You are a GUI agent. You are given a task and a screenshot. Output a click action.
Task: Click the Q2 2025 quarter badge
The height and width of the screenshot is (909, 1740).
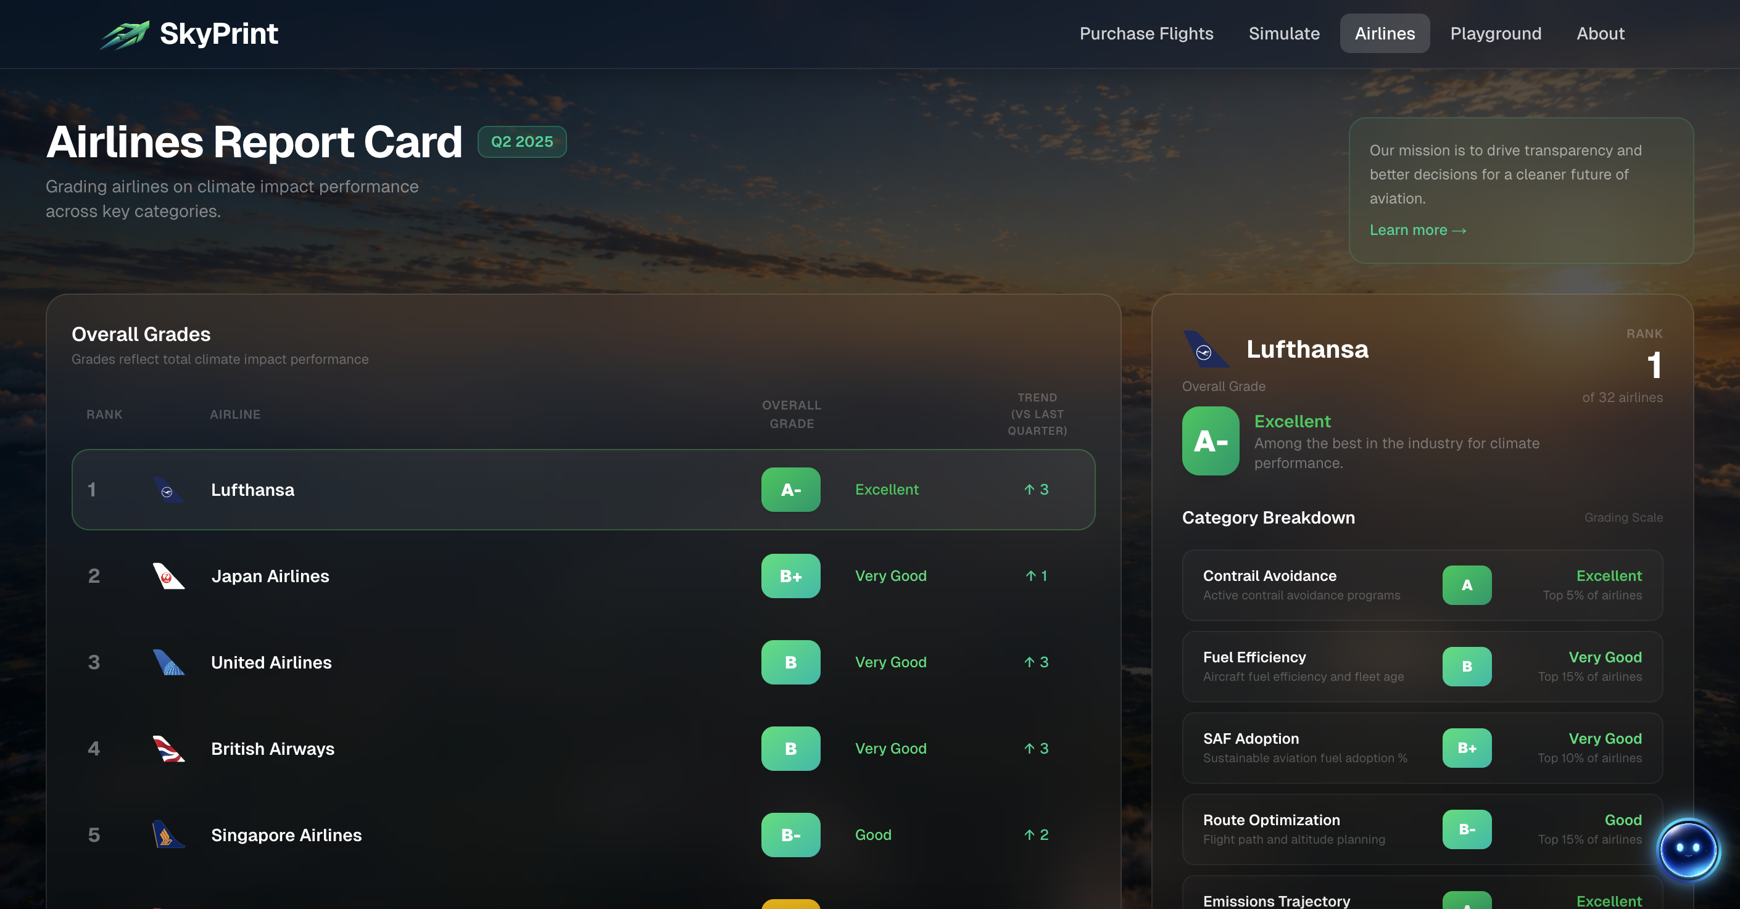521,142
